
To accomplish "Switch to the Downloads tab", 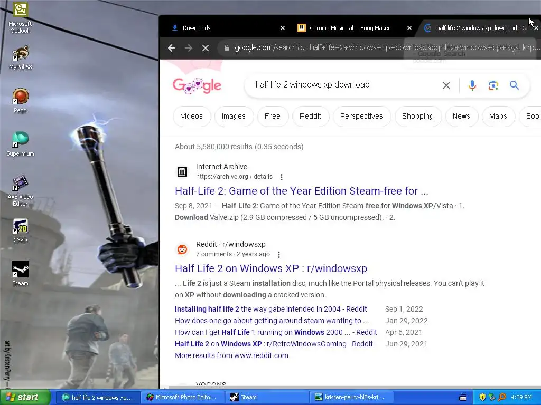I will 228,28.
